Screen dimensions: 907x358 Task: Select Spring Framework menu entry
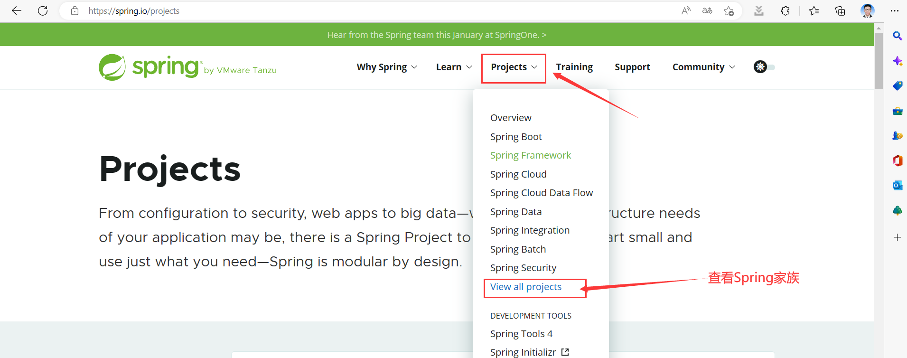coord(531,155)
